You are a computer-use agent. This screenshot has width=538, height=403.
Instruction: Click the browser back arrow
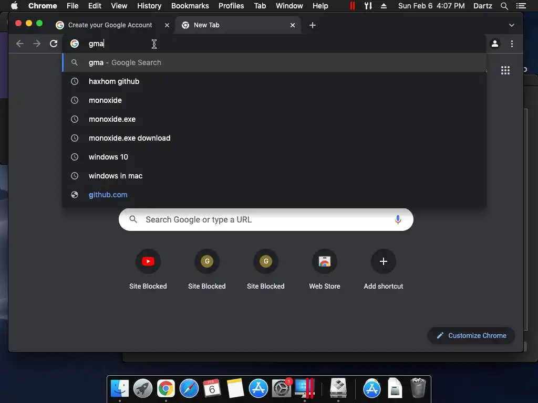click(19, 44)
